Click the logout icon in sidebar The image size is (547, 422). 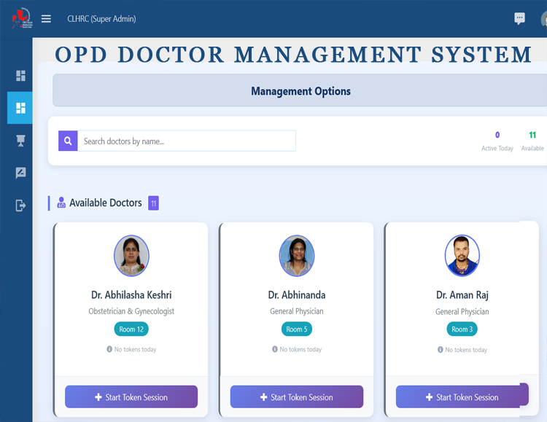[x=20, y=206]
